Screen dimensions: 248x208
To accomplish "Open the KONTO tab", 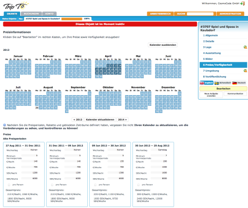I will click(50, 14).
